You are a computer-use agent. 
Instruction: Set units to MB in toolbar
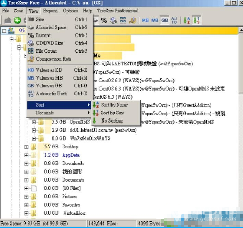pos(155,20)
